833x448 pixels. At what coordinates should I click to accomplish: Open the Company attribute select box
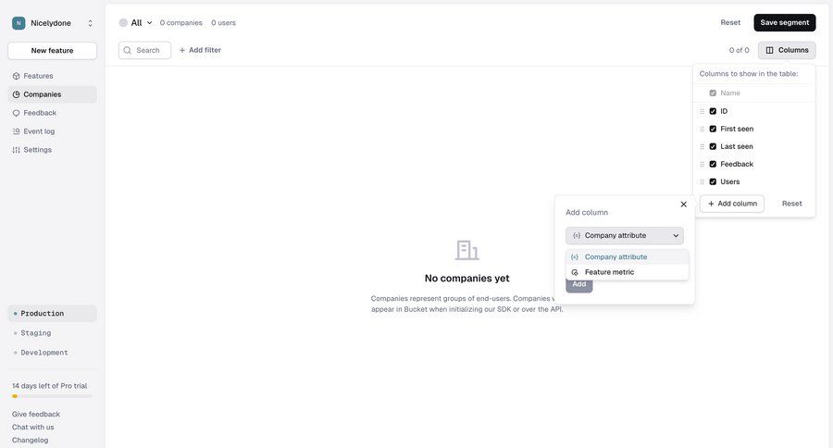pos(625,235)
